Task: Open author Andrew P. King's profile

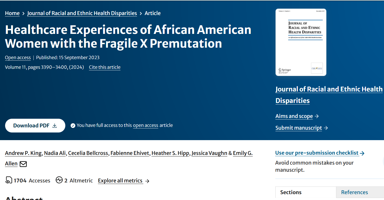Action: 23,153
